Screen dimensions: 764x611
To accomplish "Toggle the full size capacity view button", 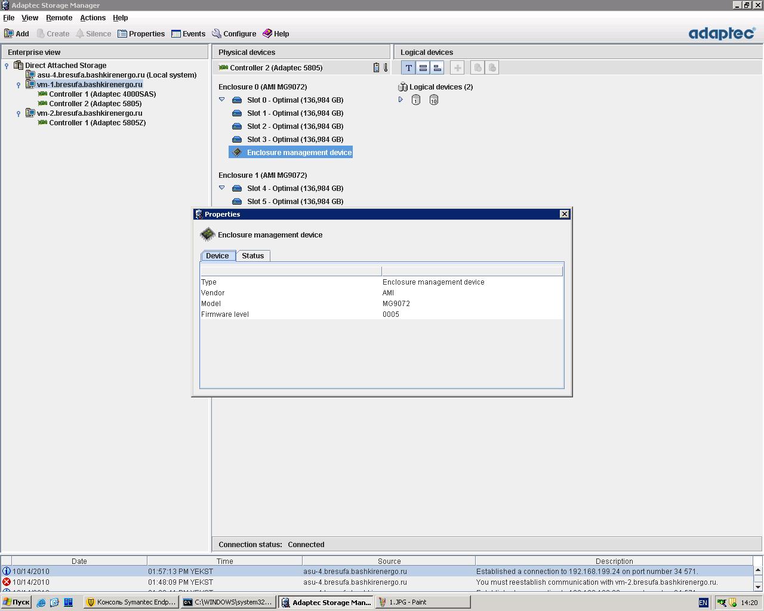I will pos(423,68).
